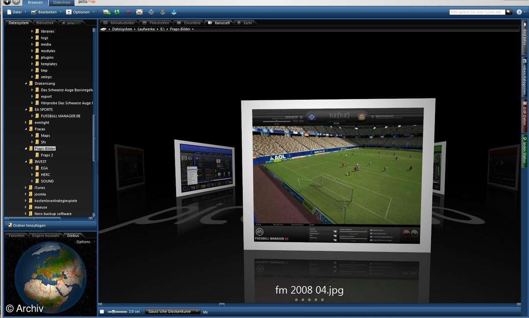This screenshot has height=318, width=529.
Task: Click Fraps-Bilder in the breadcrumb path
Action: tap(180, 29)
